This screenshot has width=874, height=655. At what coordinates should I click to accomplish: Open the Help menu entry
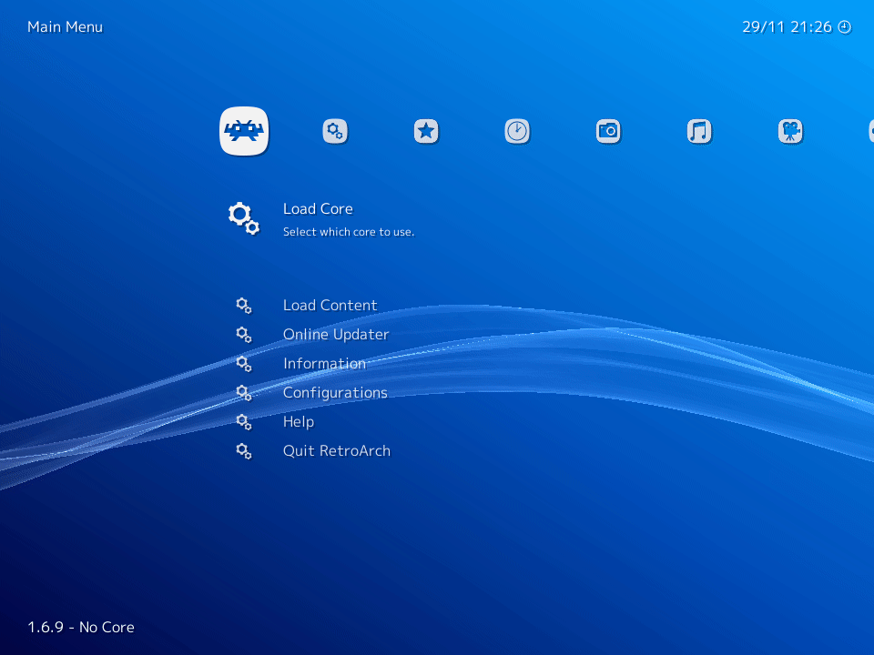pyautogui.click(x=299, y=421)
